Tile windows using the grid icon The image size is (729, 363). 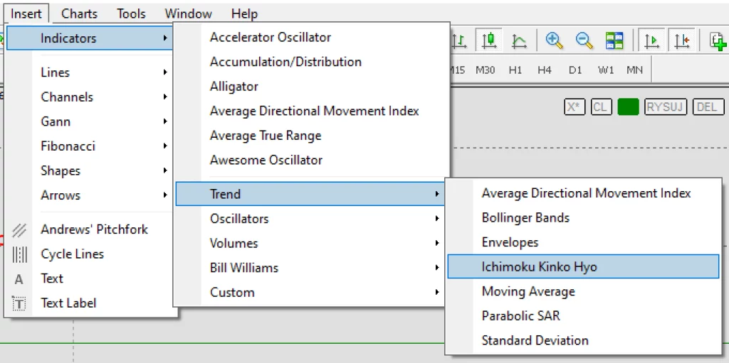(x=614, y=40)
